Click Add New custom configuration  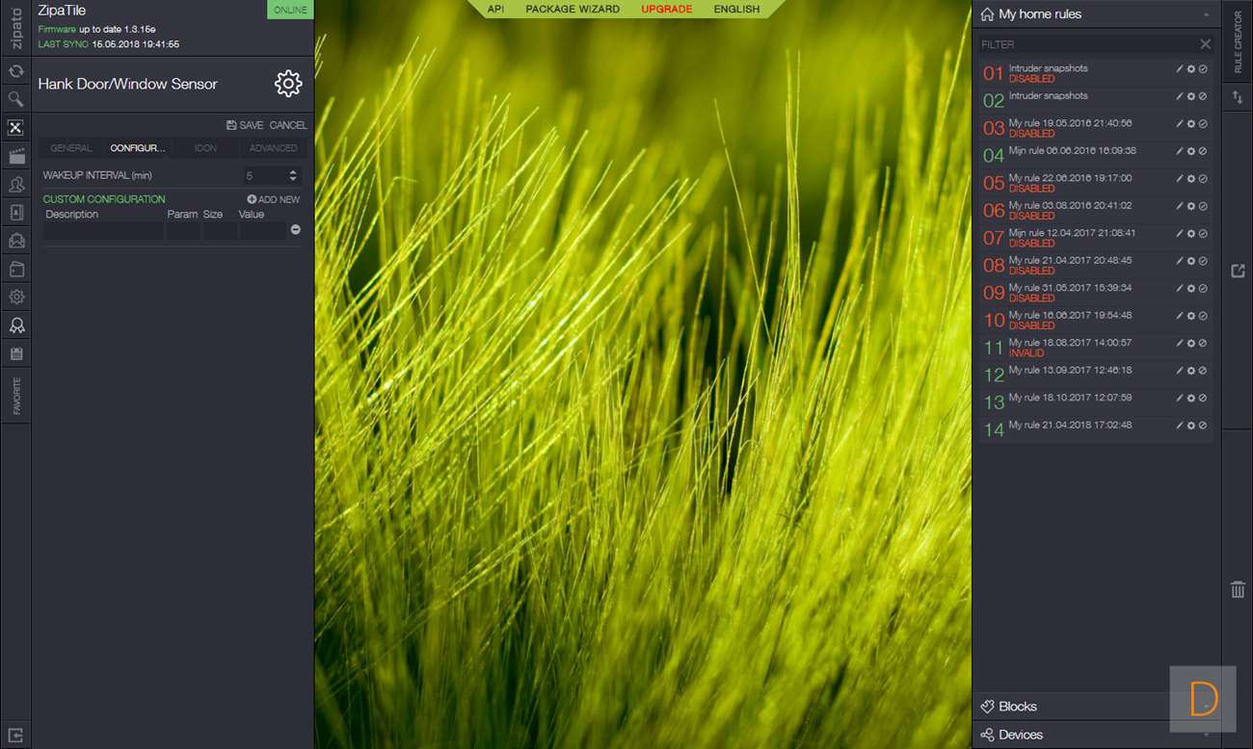(x=273, y=199)
